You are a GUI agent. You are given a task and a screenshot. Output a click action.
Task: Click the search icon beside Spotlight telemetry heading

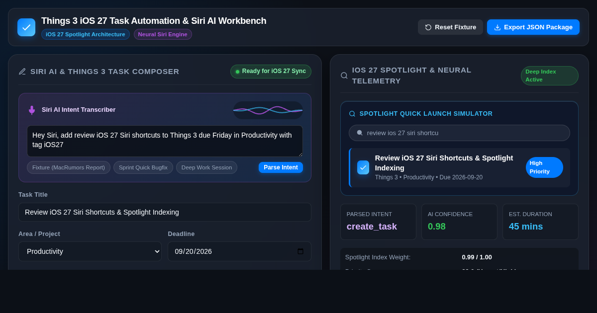(344, 76)
